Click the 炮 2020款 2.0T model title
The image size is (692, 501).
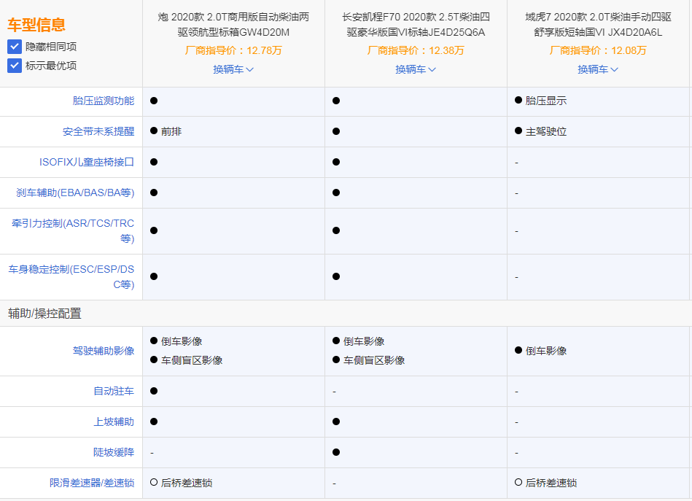[x=233, y=24]
